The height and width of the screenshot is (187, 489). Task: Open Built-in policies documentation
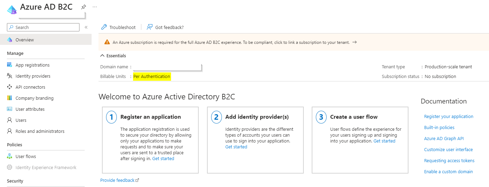click(x=439, y=127)
